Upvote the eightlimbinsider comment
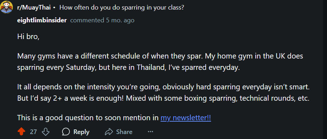 21,132
